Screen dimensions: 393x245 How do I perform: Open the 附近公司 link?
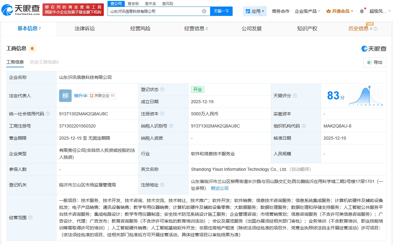(220, 188)
